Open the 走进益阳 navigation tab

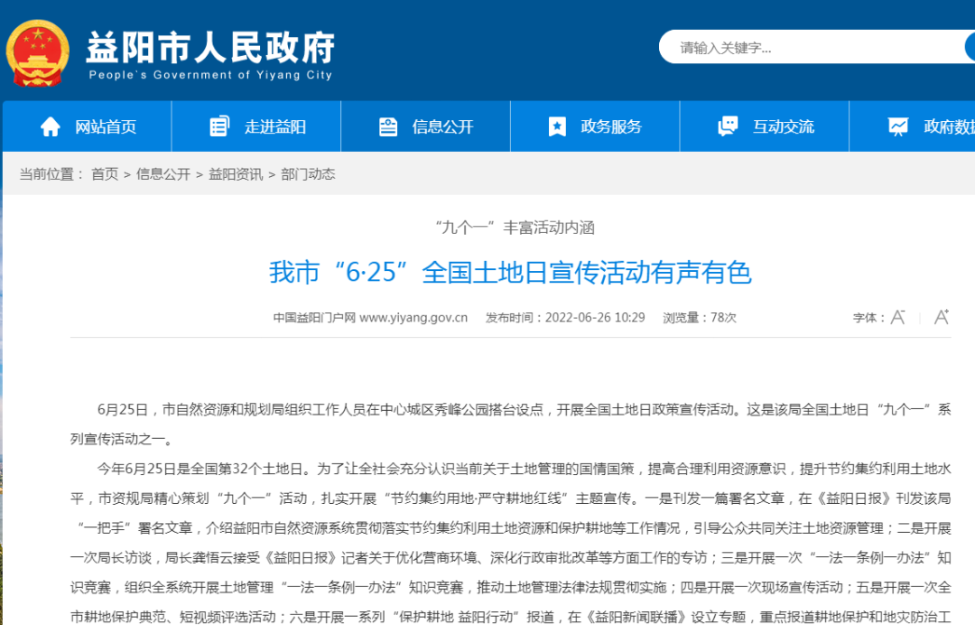coord(275,127)
